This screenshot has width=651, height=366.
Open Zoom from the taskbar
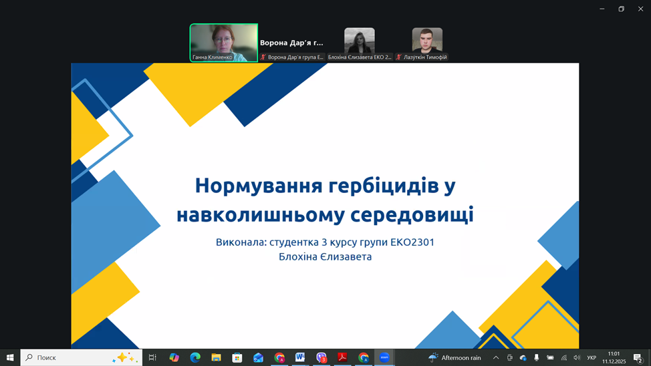[384, 358]
